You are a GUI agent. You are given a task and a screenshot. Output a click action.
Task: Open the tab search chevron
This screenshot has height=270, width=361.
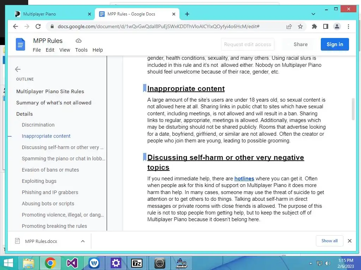point(313,14)
